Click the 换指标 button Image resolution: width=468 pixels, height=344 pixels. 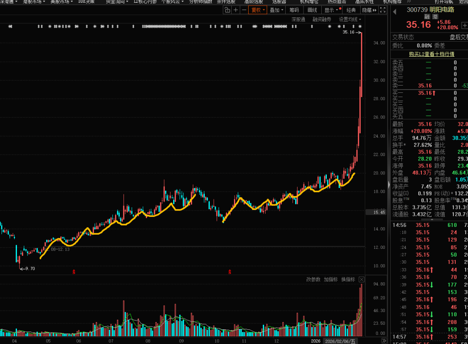348,279
